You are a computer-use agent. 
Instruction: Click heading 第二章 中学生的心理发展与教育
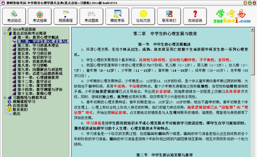pos(165,34)
